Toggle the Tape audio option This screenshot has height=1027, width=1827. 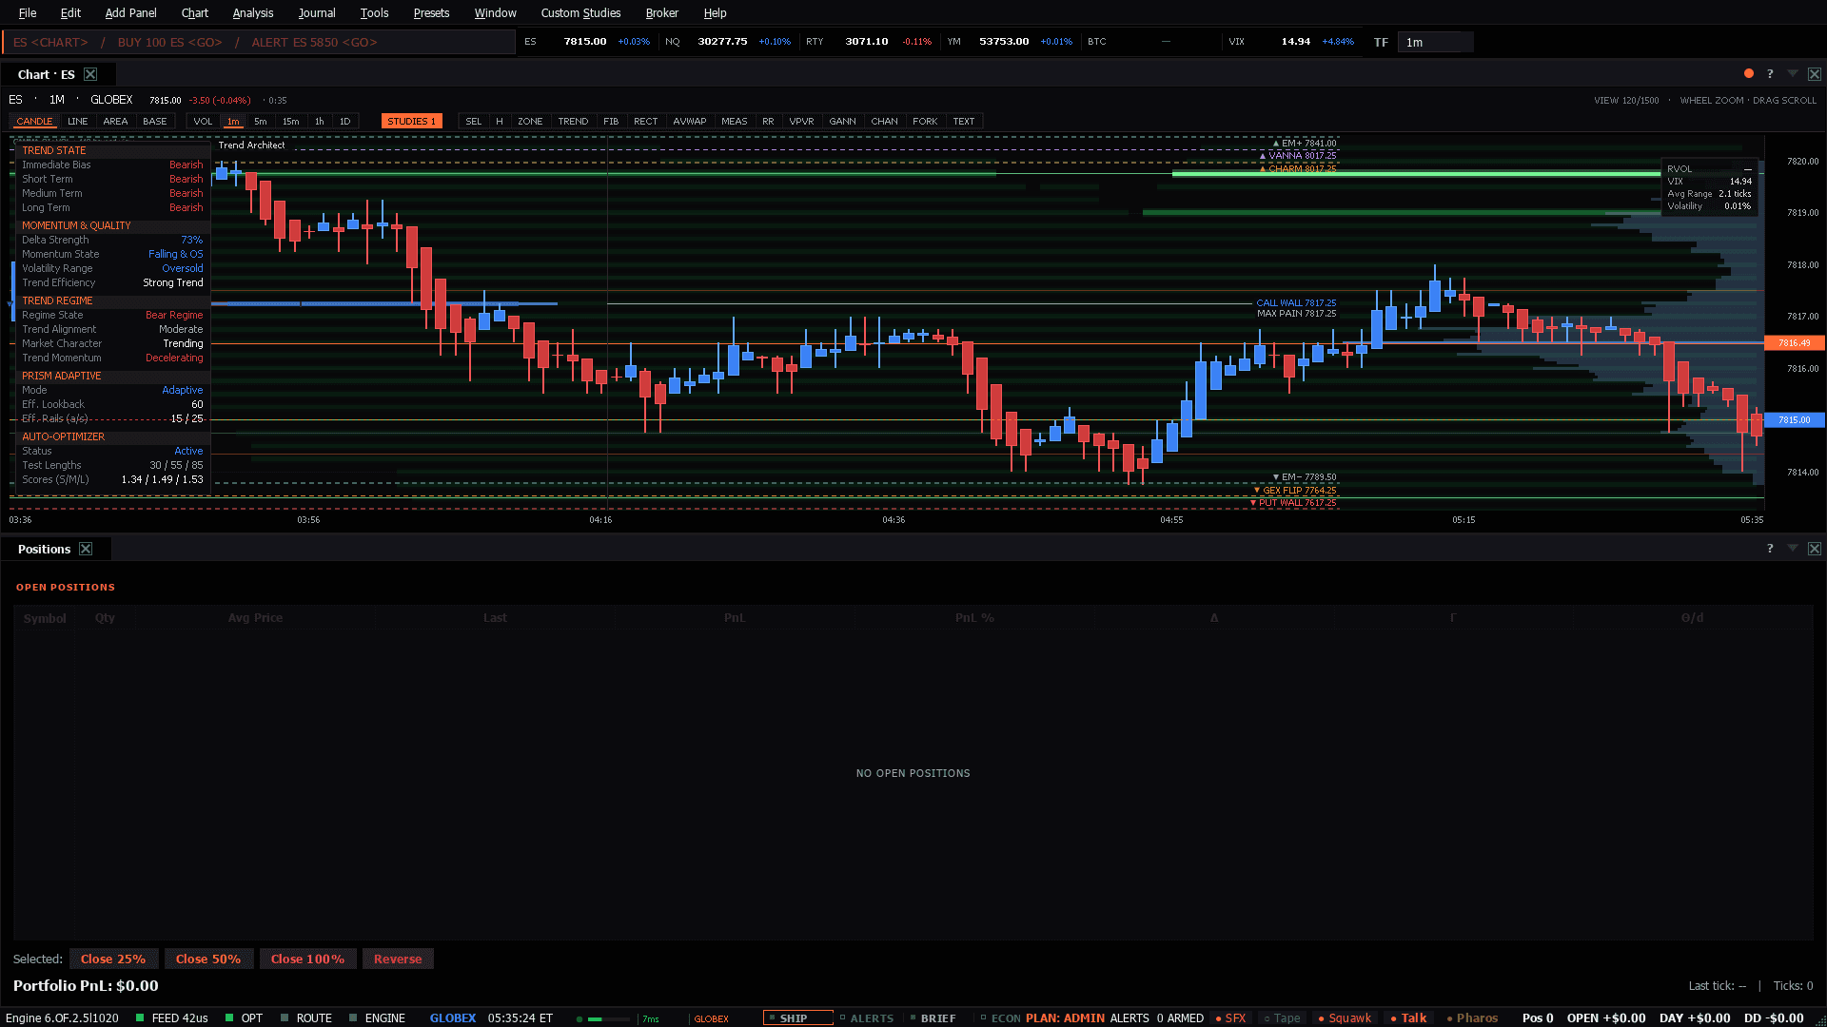[1282, 1017]
